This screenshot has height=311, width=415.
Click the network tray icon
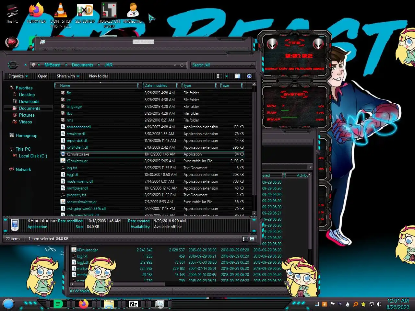(371, 304)
